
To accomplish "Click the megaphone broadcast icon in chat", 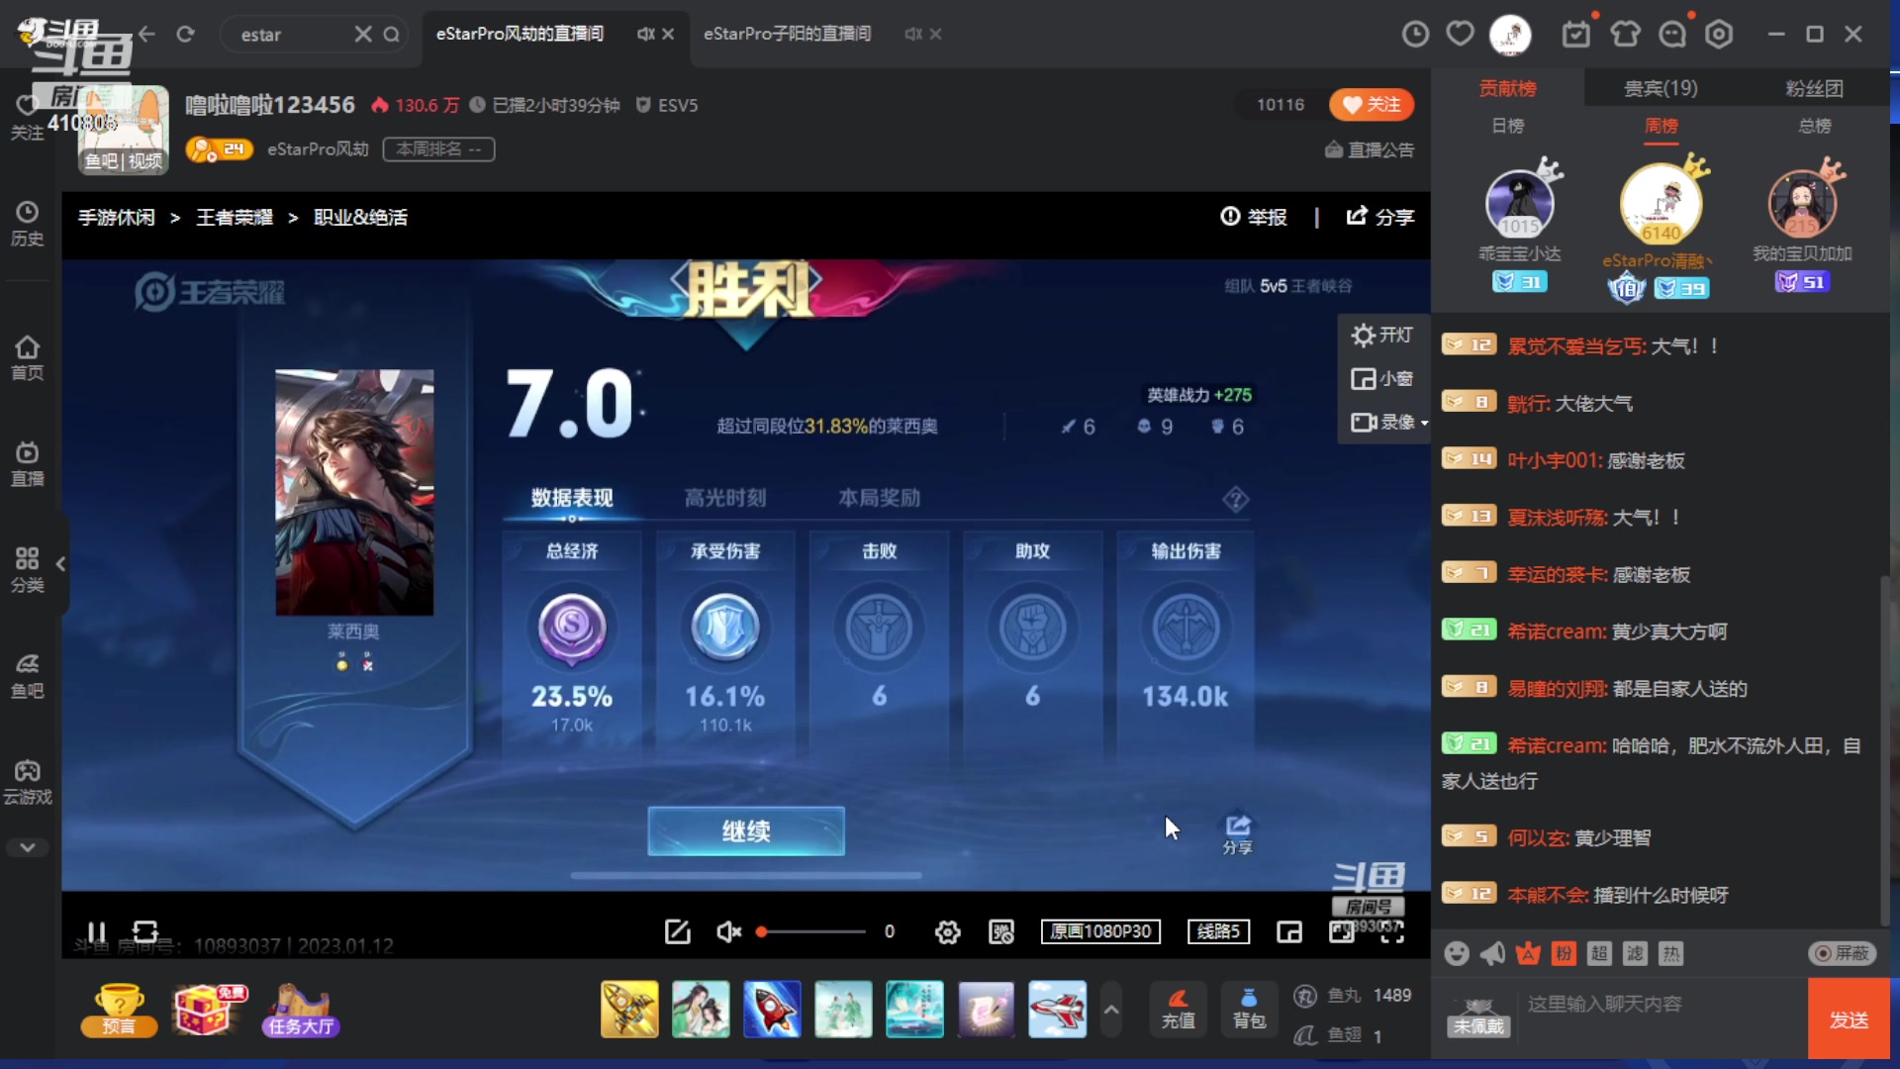I will point(1492,953).
